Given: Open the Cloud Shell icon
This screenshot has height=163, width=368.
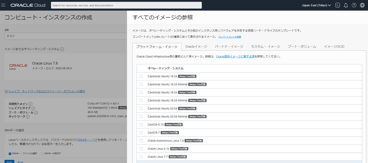Looking at the screenshot, I should [337, 5].
